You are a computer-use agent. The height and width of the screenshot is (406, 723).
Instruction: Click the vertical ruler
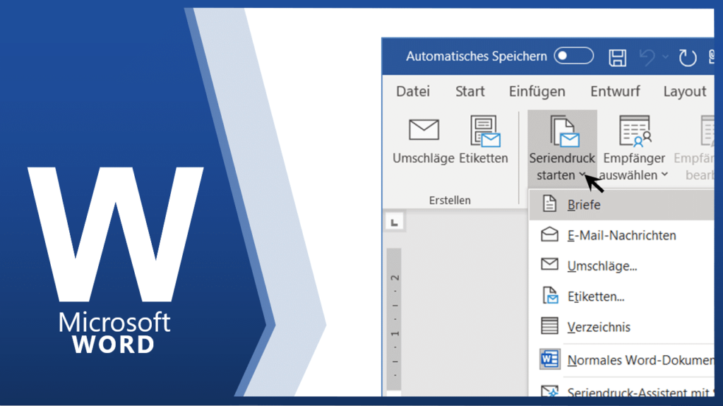tap(394, 318)
